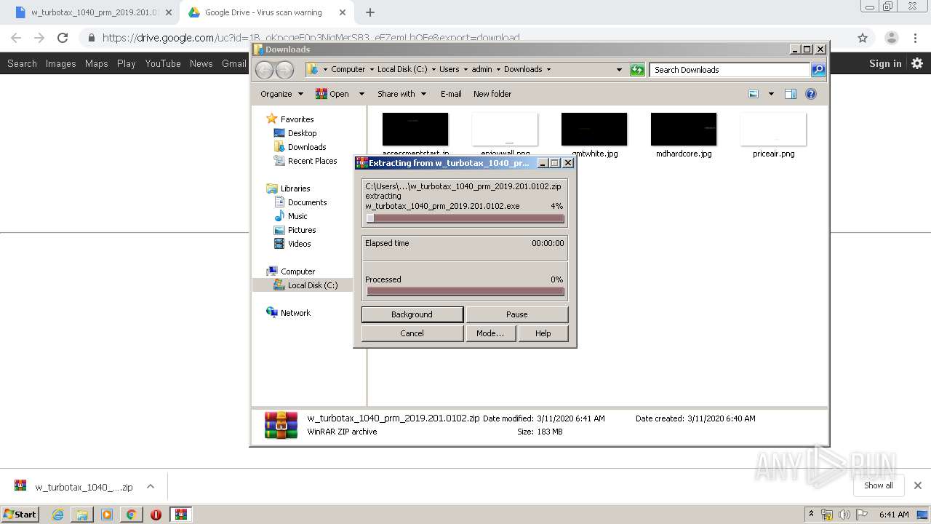
Task: Select the cmtwhite.jpg thumbnail
Action: click(594, 130)
